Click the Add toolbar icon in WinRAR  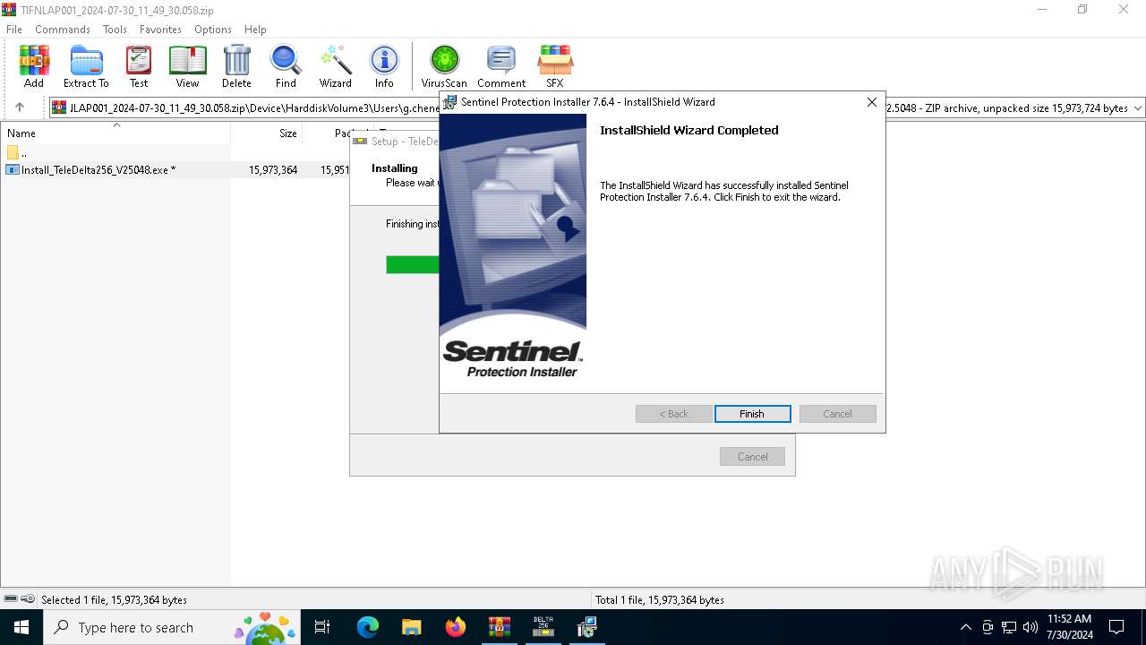tap(34, 66)
